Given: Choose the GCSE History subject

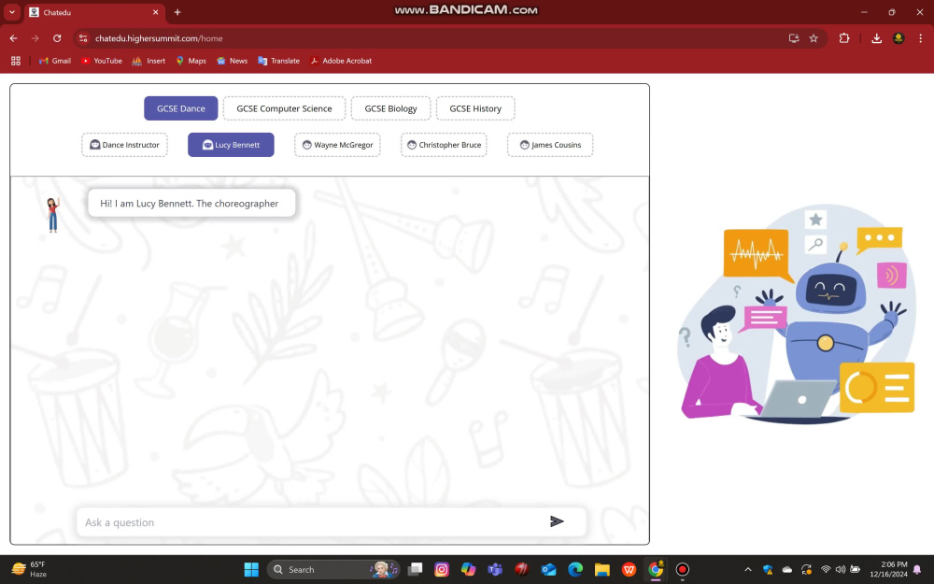Looking at the screenshot, I should [x=475, y=108].
